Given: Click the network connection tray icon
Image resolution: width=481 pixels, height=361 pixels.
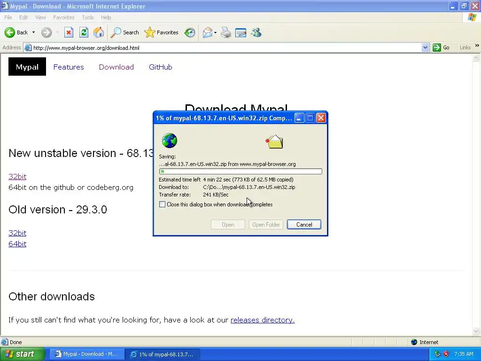Looking at the screenshot, I should 437,354.
